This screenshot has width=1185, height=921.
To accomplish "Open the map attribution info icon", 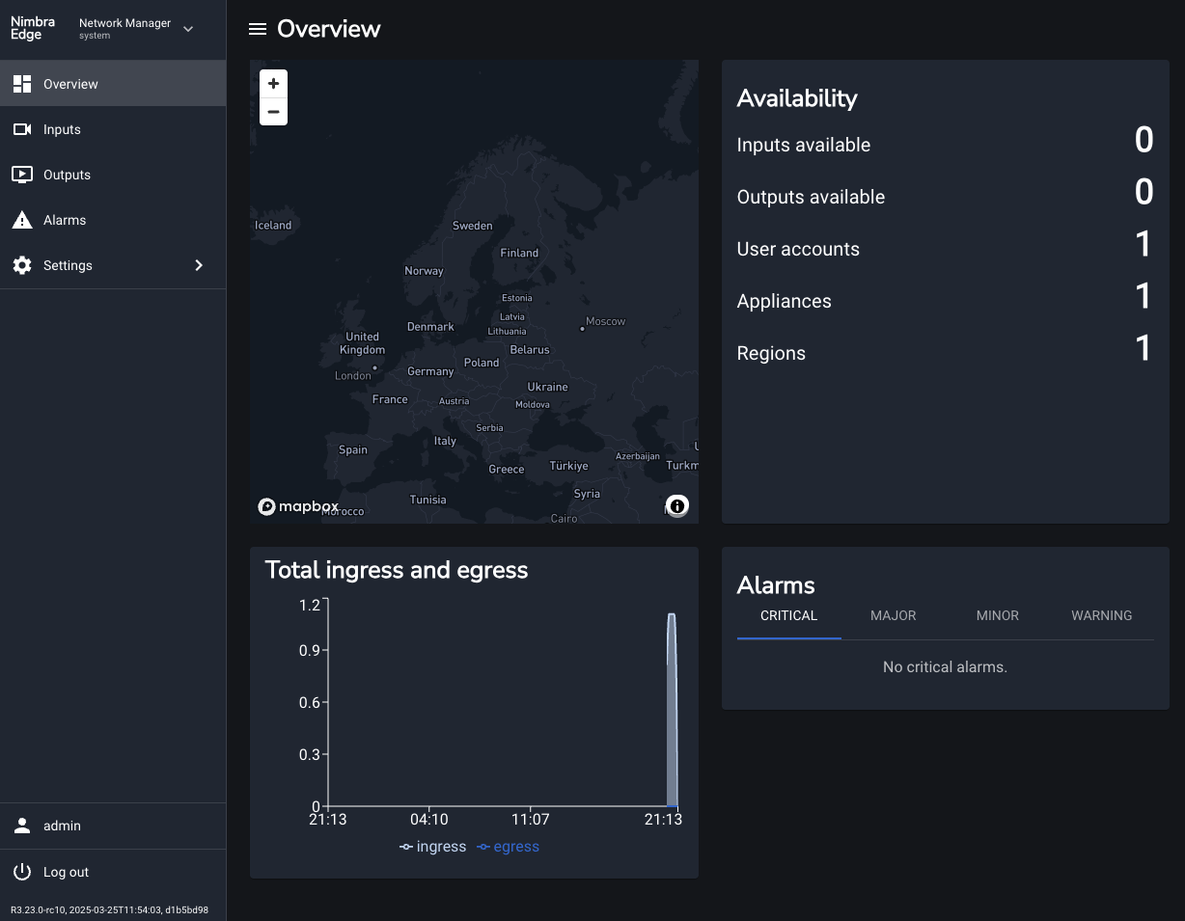I will (x=676, y=505).
